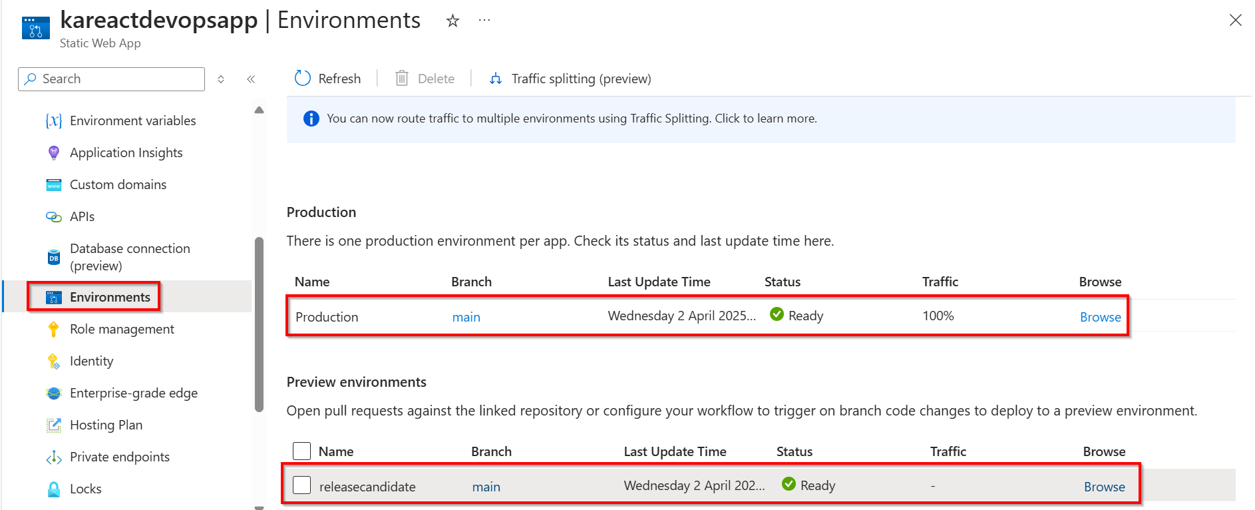The height and width of the screenshot is (510, 1255).
Task: Click sidebar scroll up arrow
Action: pos(260,110)
